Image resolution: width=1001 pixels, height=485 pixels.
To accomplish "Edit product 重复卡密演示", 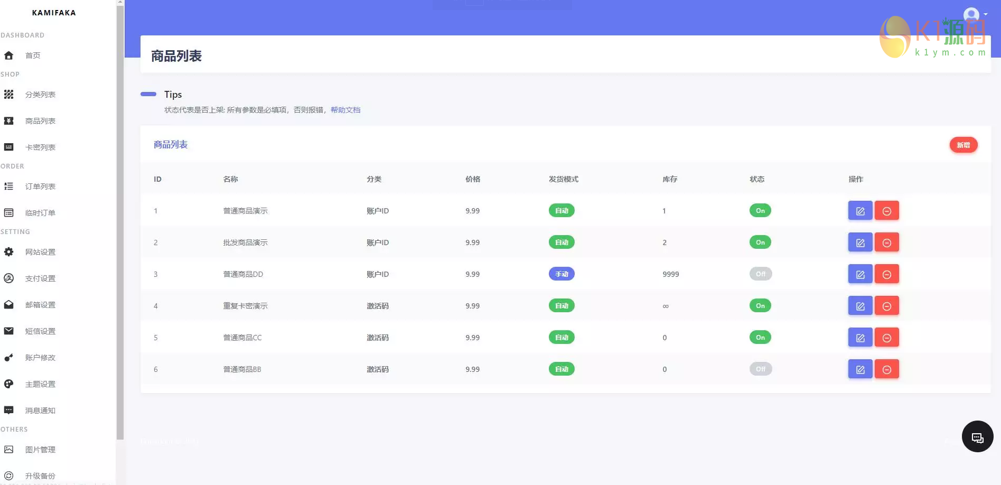I will 860,306.
